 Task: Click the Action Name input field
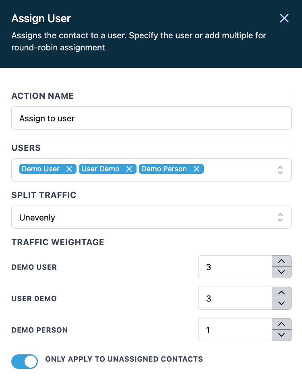151,118
